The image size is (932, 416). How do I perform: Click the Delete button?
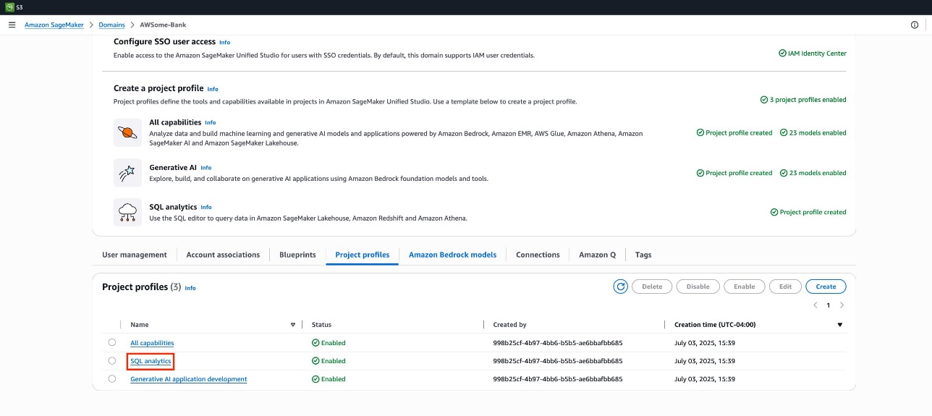click(x=652, y=286)
